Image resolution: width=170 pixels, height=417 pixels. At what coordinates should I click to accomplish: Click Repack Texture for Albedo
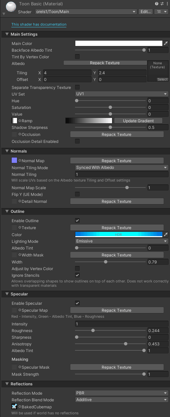point(105,63)
